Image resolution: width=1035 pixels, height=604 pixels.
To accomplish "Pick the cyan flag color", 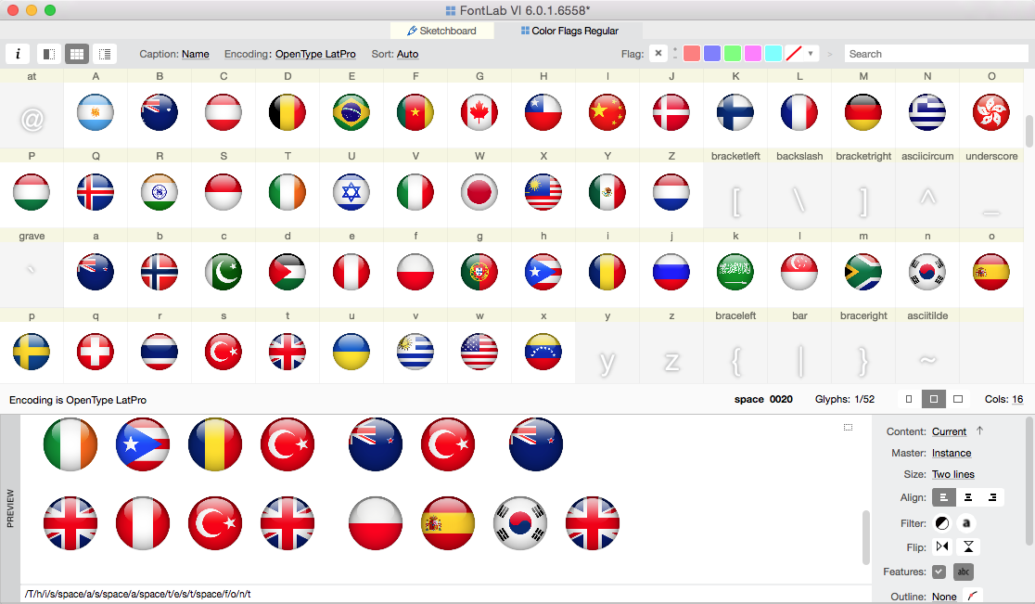I will coord(773,54).
